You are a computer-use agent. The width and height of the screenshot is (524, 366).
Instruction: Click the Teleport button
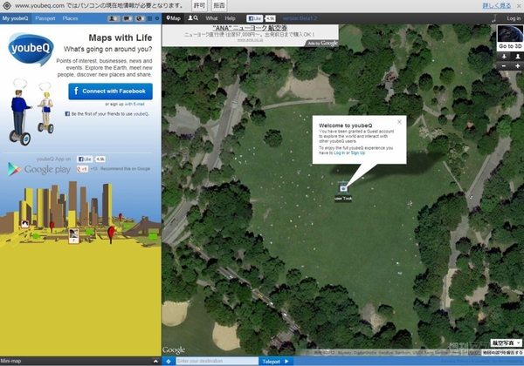[x=276, y=362]
